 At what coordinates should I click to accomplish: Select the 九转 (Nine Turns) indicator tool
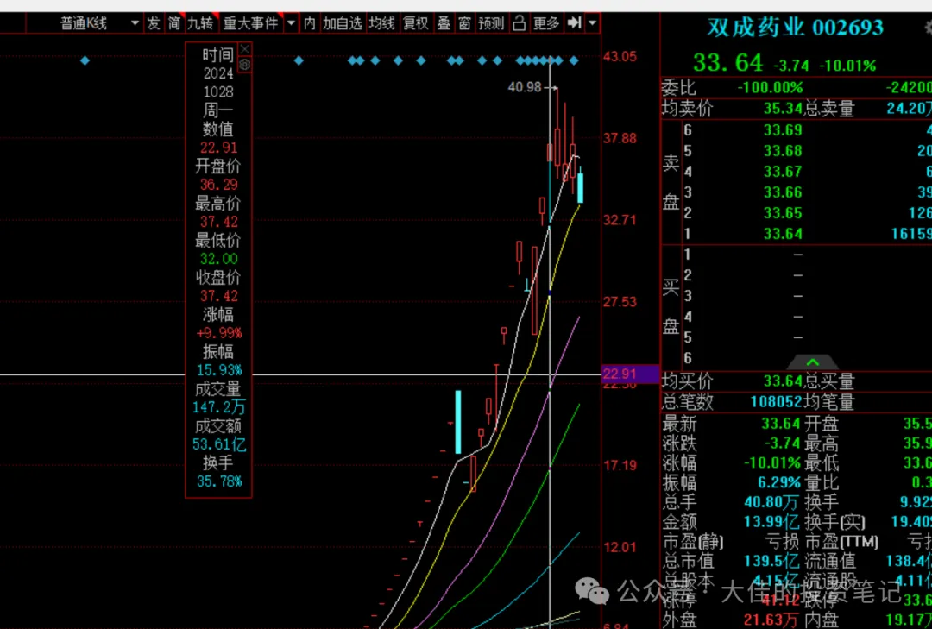point(201,23)
